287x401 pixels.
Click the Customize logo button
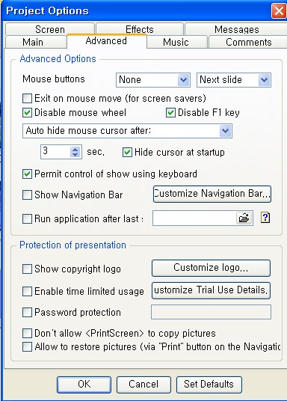click(x=211, y=268)
